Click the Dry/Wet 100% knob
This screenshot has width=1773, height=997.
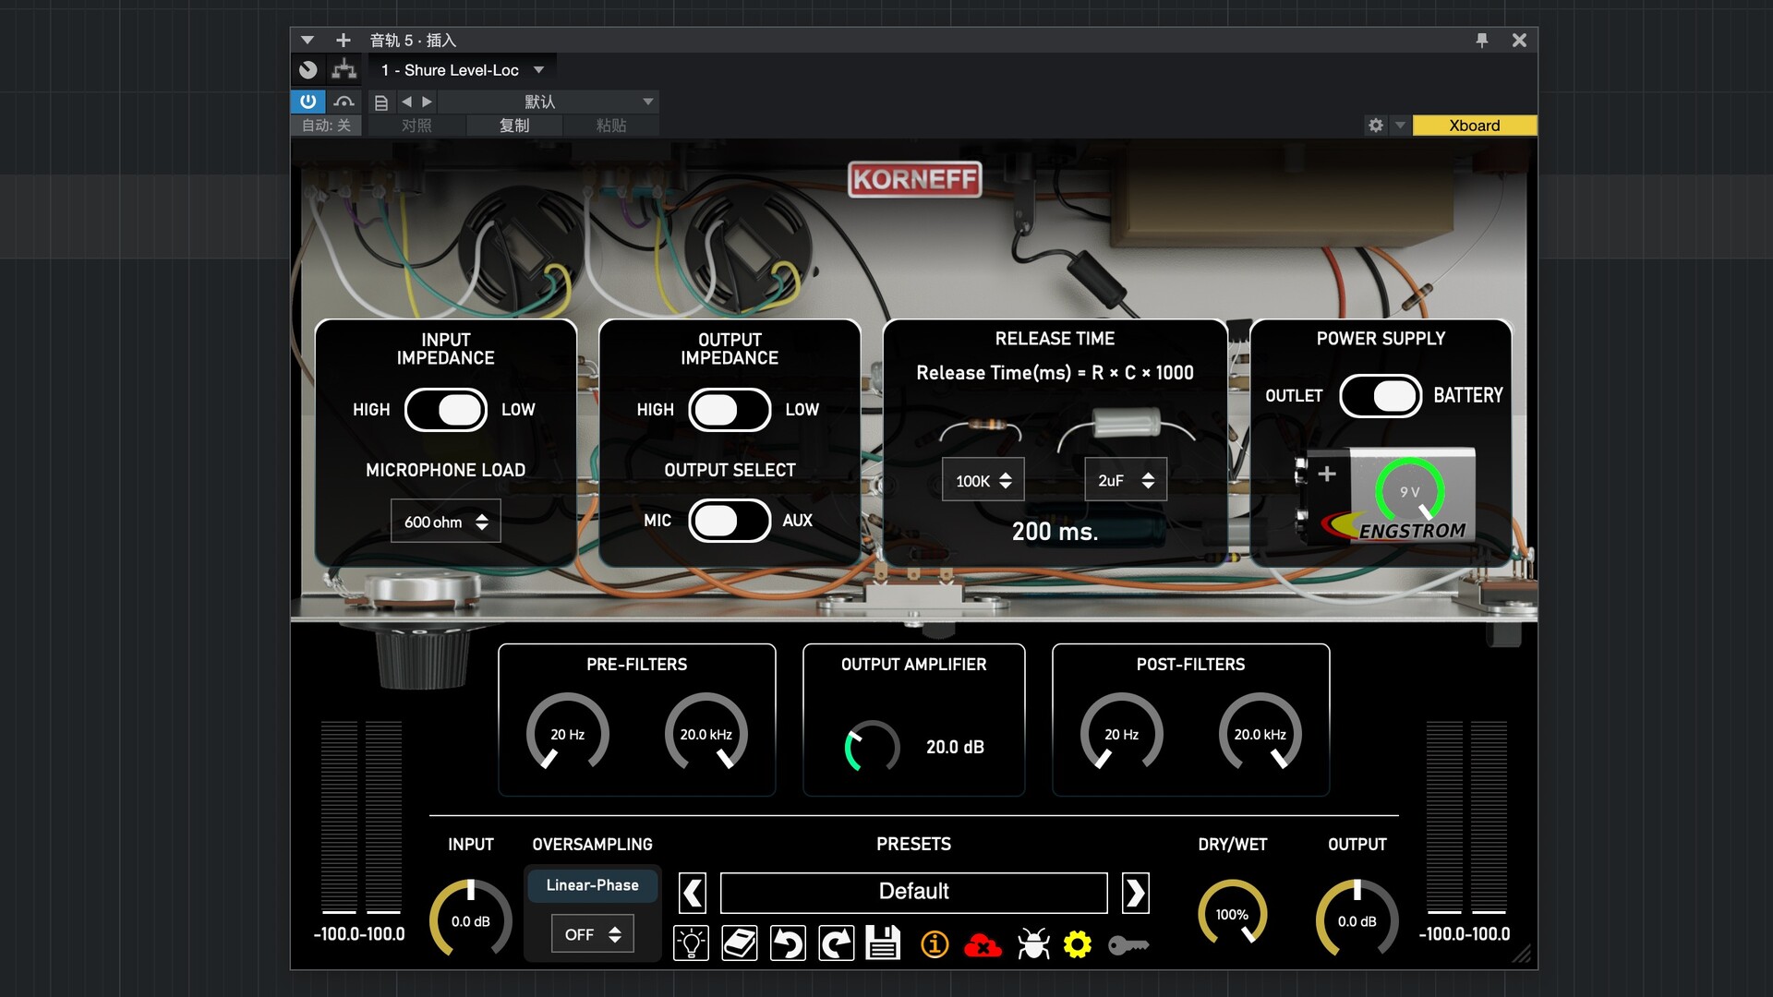(x=1232, y=914)
